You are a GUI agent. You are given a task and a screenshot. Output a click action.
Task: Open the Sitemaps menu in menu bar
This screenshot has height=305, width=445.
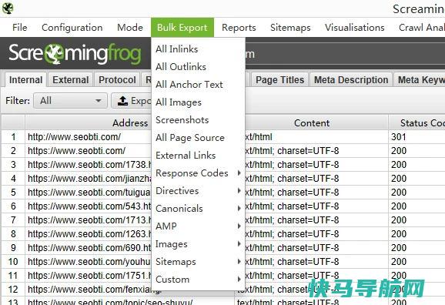(290, 28)
